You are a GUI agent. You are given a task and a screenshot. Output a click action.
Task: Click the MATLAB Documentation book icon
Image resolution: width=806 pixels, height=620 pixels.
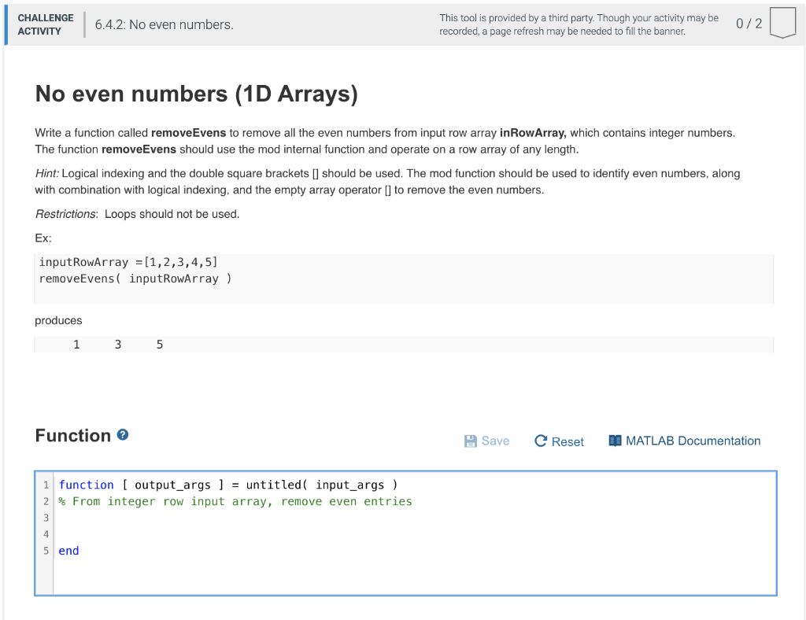click(616, 441)
